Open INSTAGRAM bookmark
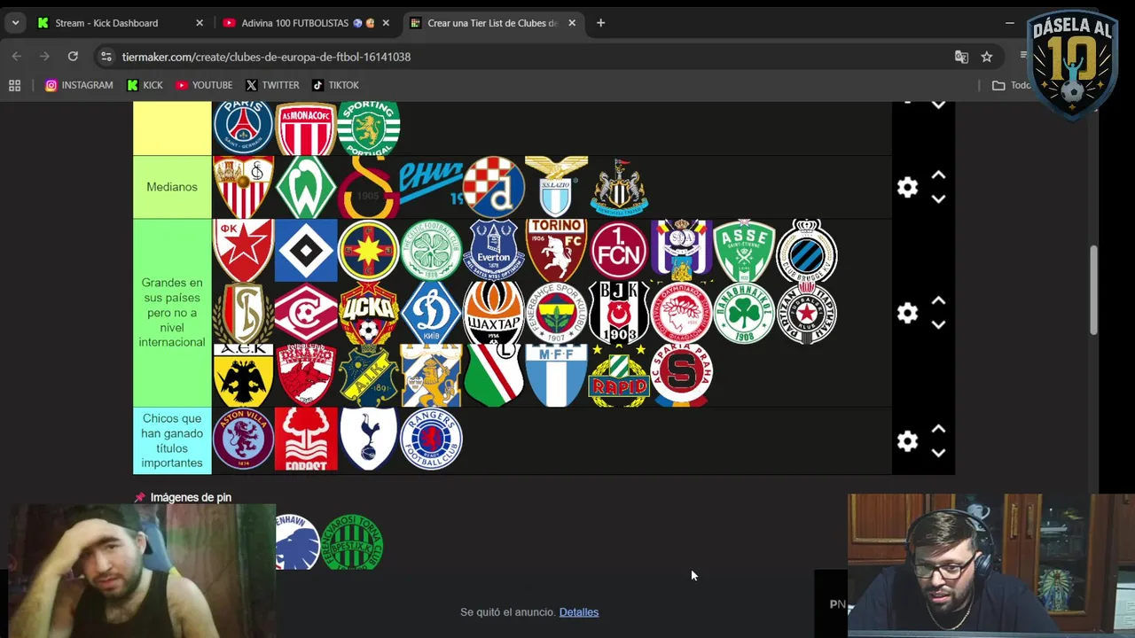 pos(79,85)
